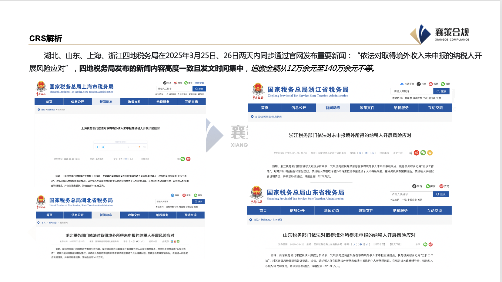
Task: Select 大 font size on Zhejiang article
Action: tap(360, 153)
